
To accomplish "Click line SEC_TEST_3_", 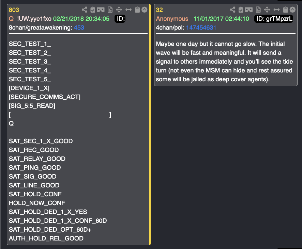I will pos(30,62).
